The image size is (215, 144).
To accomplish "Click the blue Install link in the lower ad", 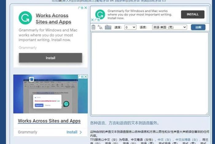I will (x=72, y=132).
